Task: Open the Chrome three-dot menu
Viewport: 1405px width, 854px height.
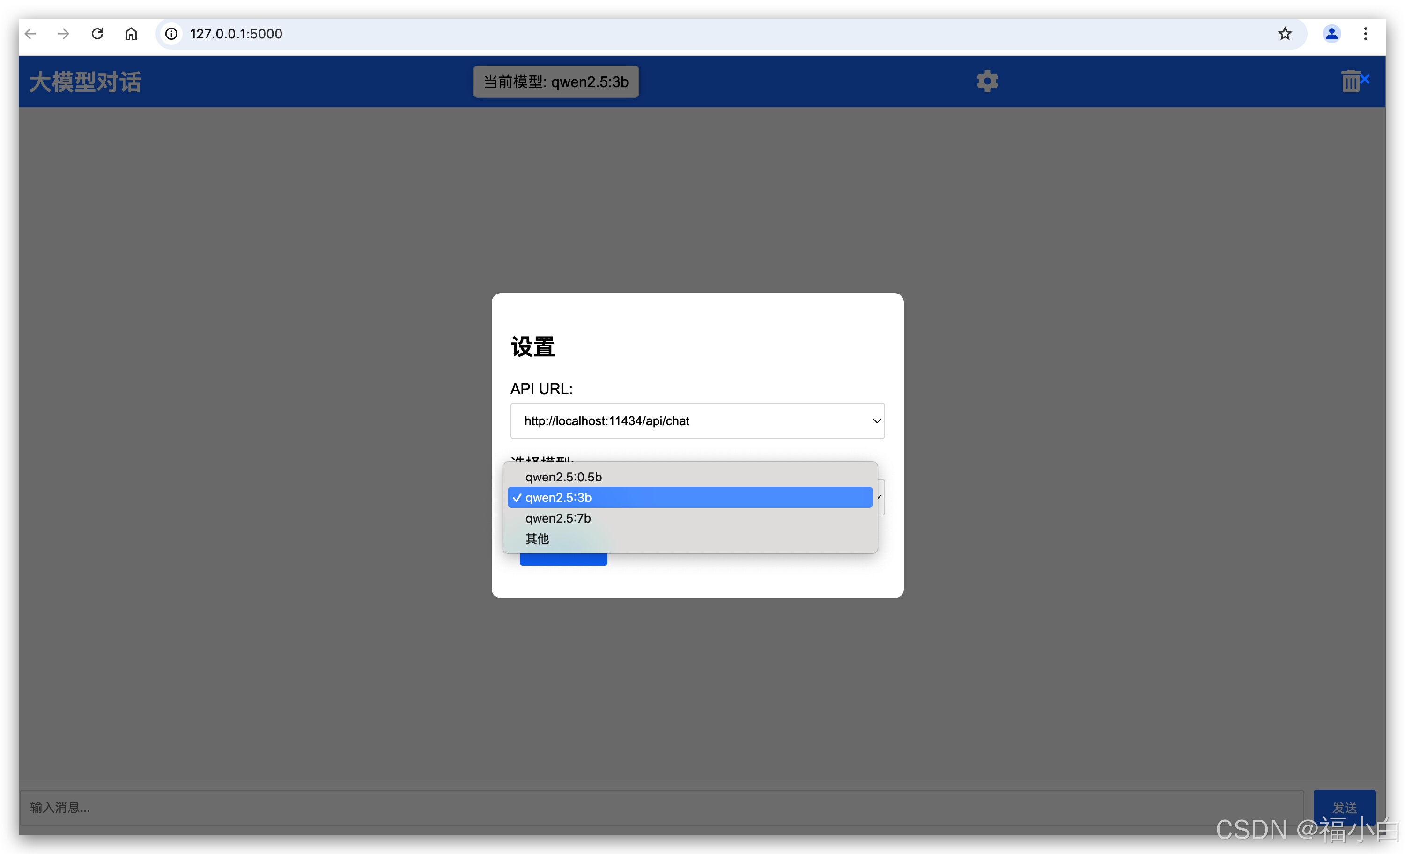Action: point(1365,34)
